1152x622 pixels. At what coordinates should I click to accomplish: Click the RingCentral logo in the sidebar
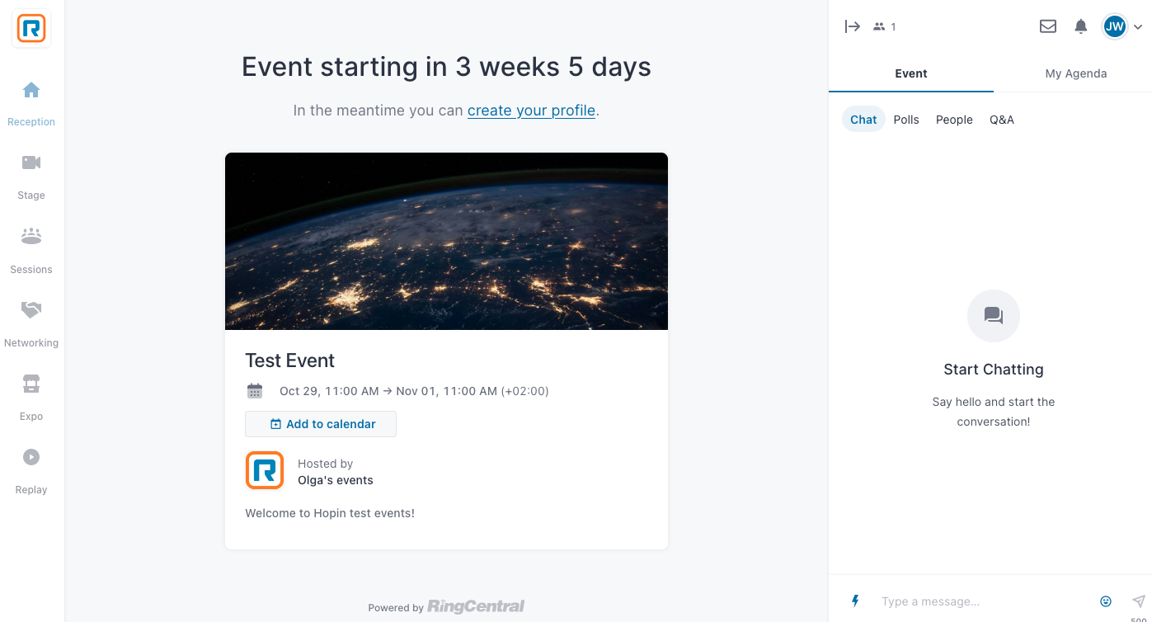pos(31,29)
